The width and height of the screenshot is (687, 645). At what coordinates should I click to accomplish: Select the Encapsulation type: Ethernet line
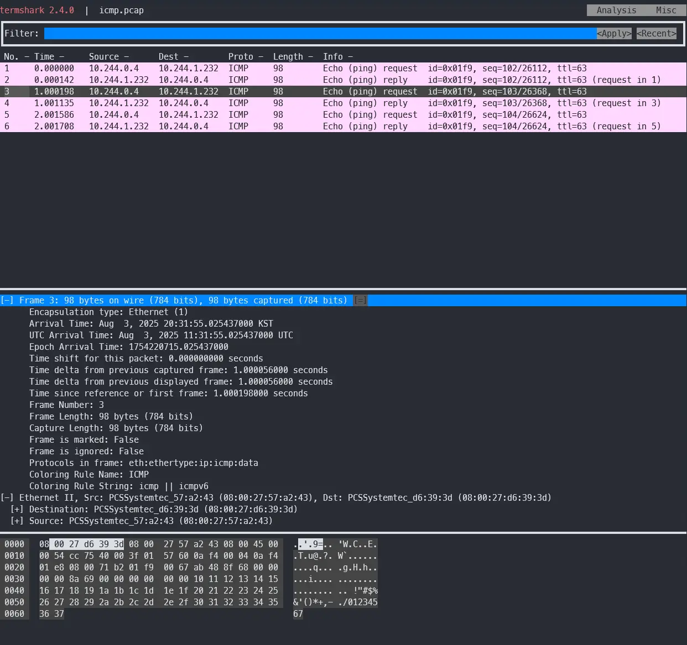[x=108, y=312]
